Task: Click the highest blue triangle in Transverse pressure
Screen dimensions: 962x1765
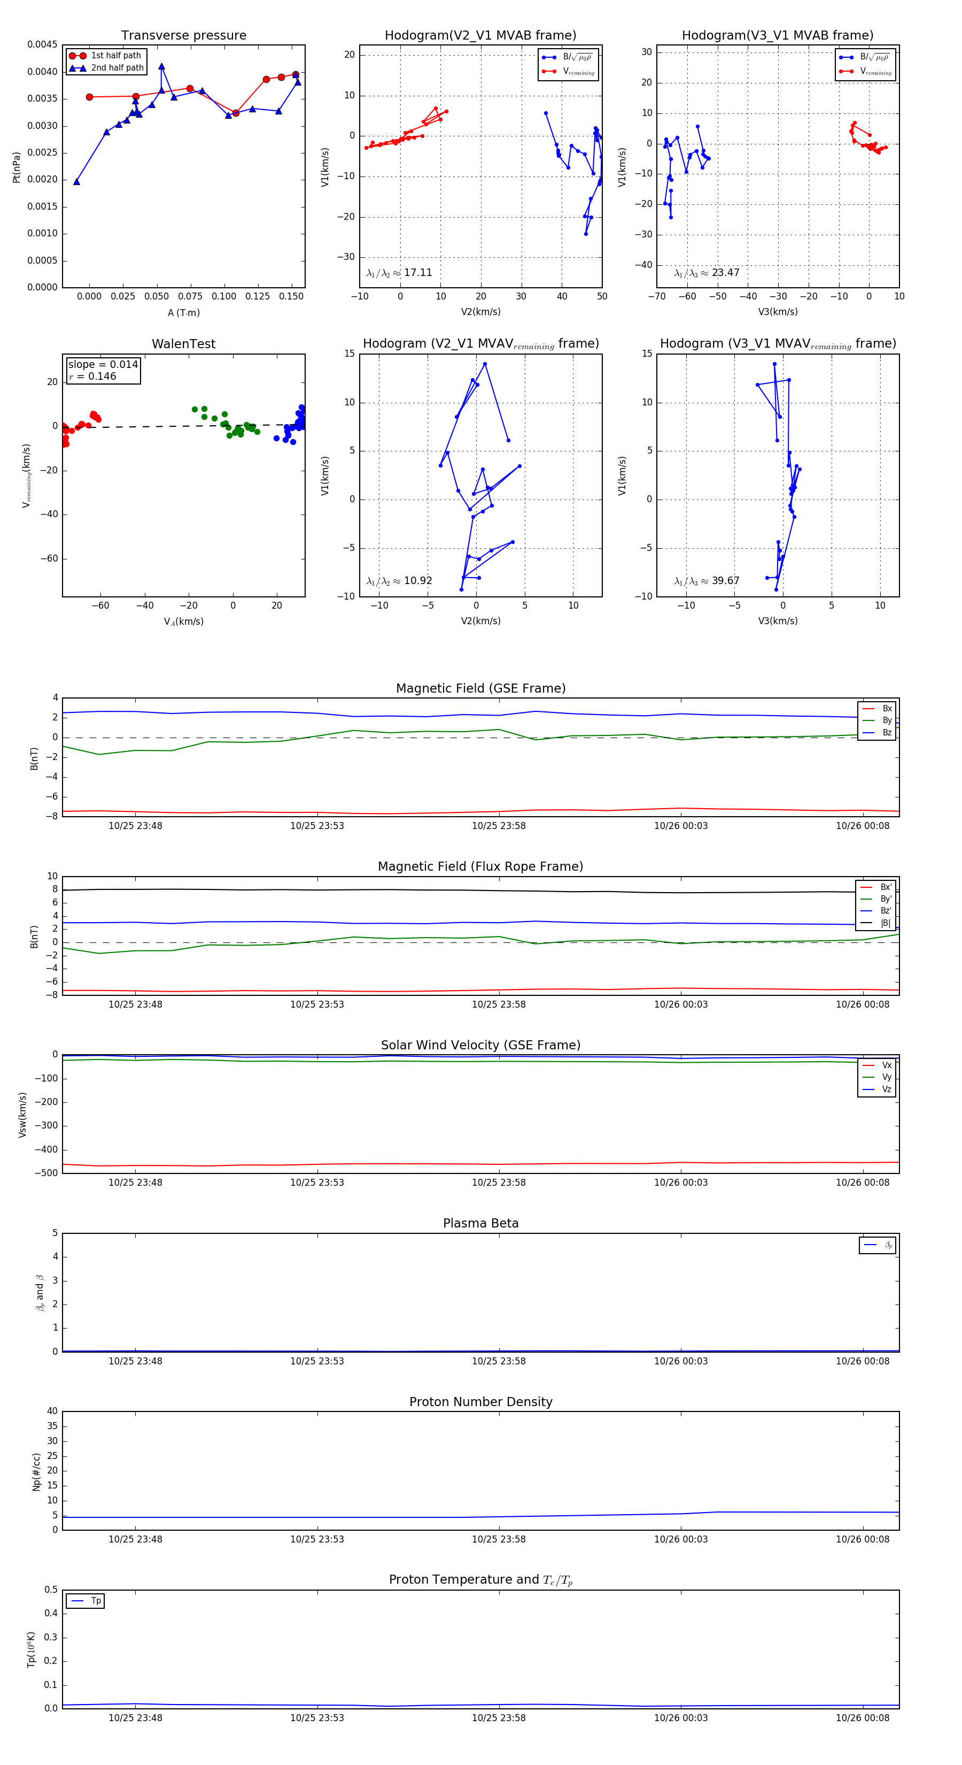Action: click(161, 66)
